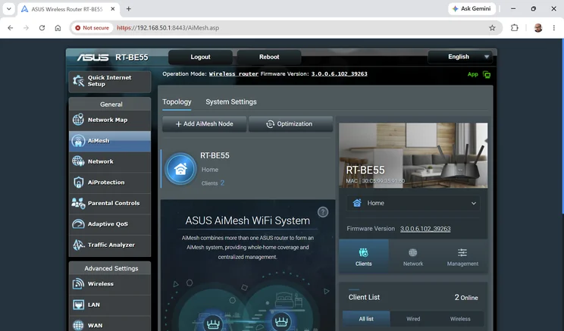Click the device status icon beside App

487,75
